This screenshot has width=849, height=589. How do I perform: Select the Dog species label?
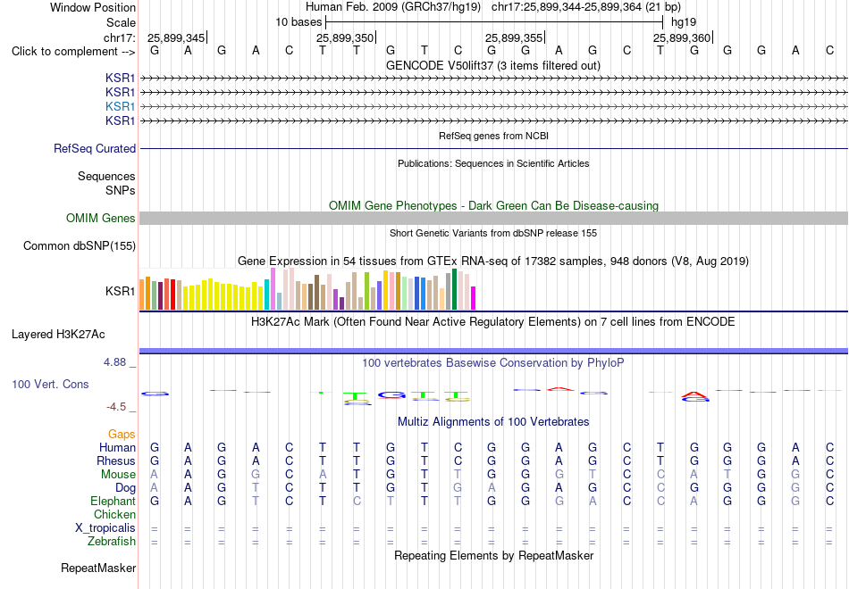tap(125, 488)
